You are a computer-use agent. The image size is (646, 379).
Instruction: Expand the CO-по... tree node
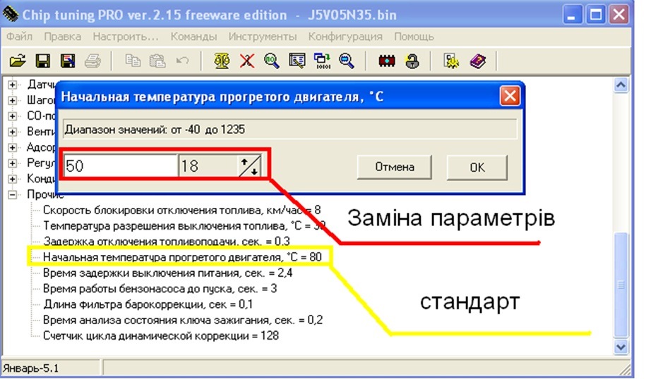coord(13,116)
